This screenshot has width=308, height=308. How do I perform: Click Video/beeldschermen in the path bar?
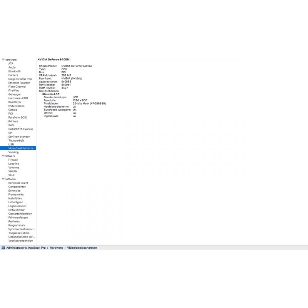pos(82,248)
